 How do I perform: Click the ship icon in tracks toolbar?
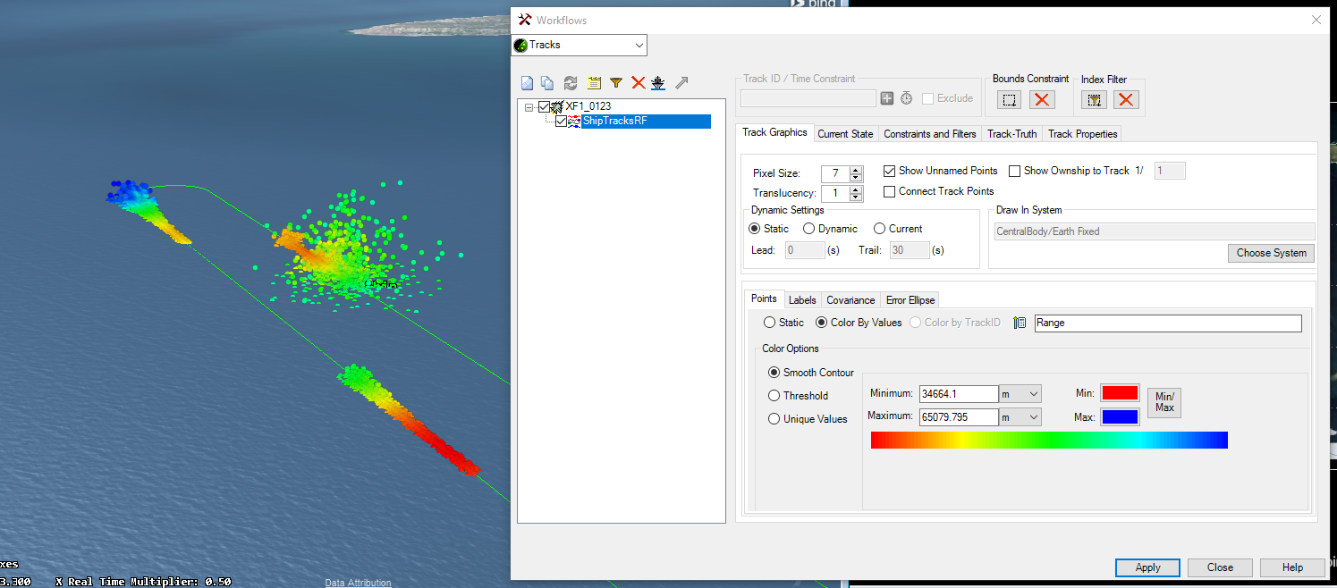(x=658, y=83)
